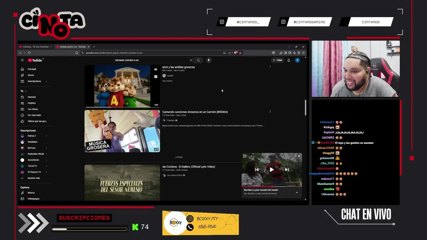Screen dimensions: 427x240
Task: Open the account avatar menu
Action: [x=297, y=60]
